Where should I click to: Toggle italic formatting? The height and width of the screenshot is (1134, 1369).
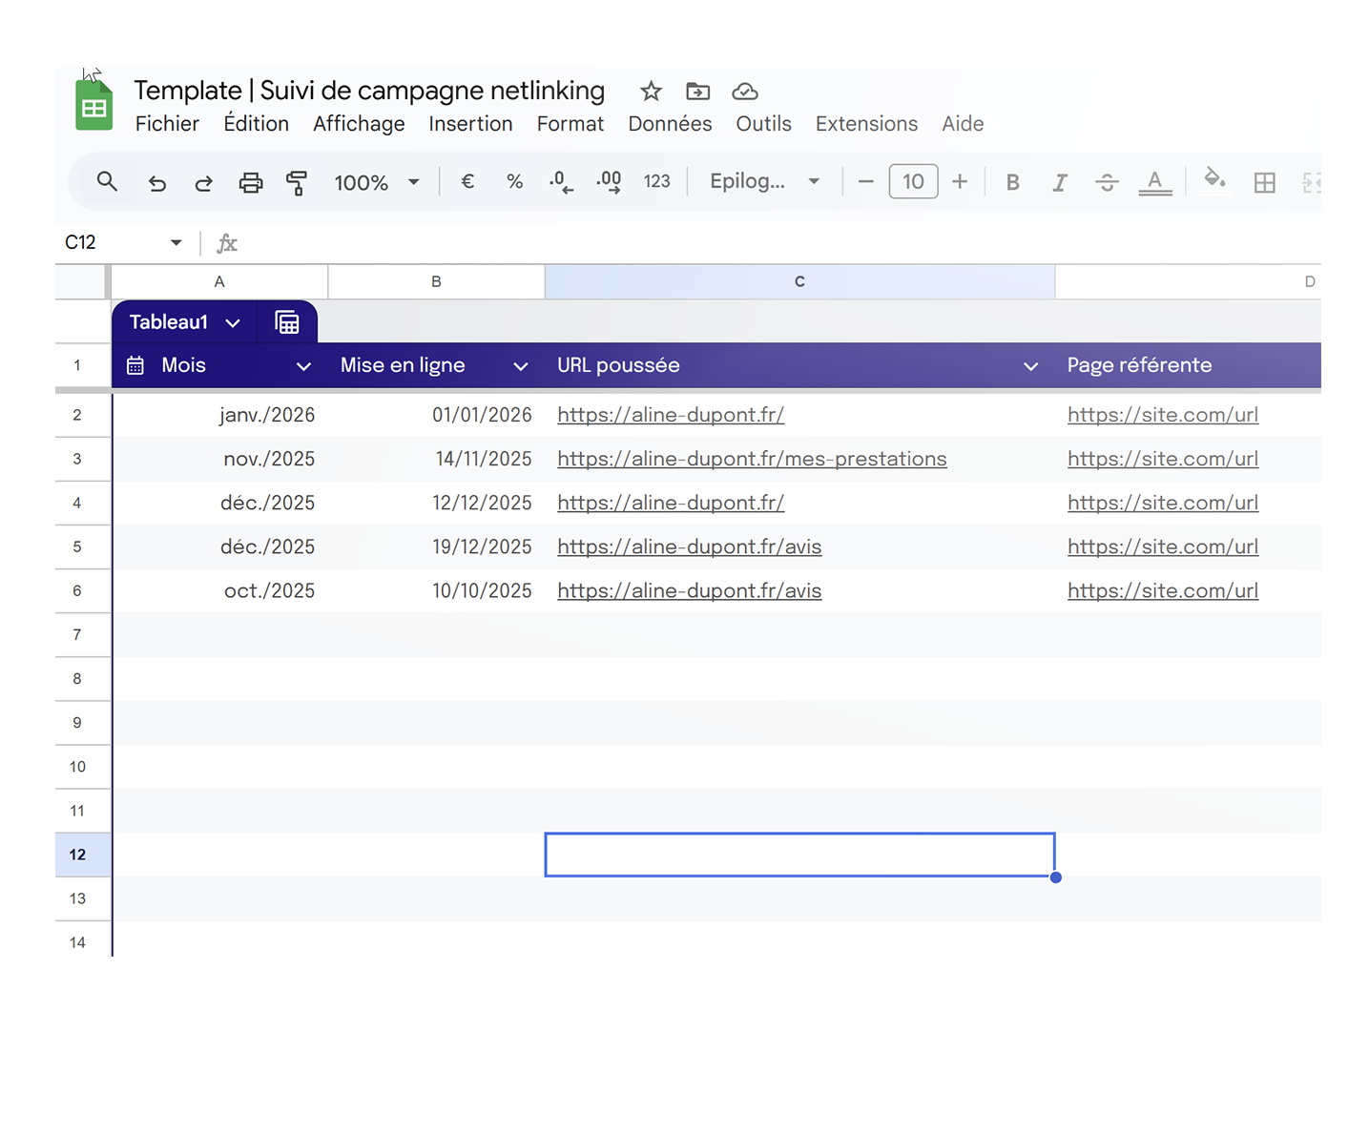(1060, 182)
